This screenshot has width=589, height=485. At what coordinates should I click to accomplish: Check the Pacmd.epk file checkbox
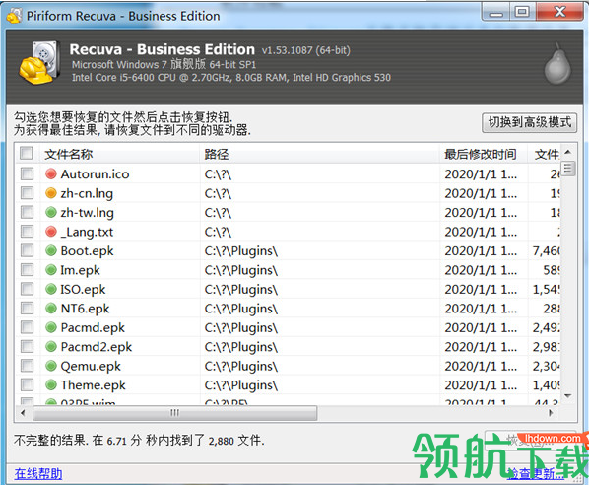[27, 327]
